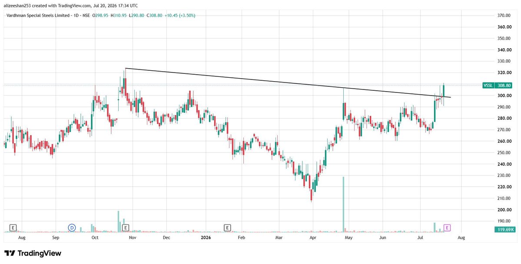The height and width of the screenshot is (264, 521).
Task: Click the alizeeshan253 created with TradingView.com caption
Action: (71, 6)
